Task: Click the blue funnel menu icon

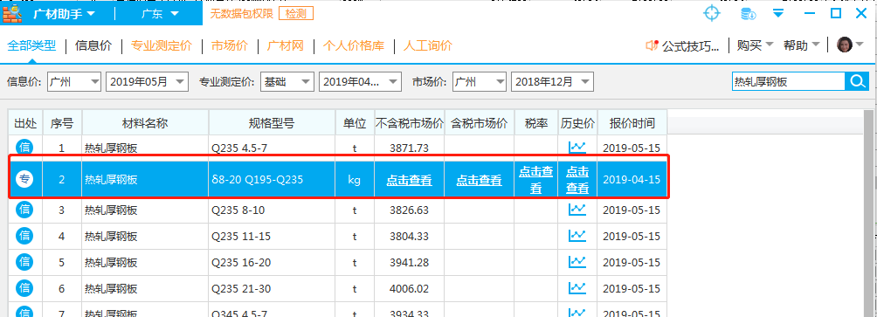Action: (778, 13)
